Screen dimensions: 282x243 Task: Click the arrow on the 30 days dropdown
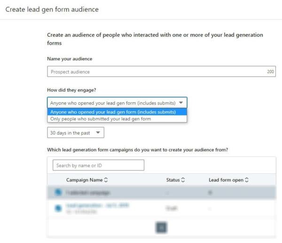point(98,133)
